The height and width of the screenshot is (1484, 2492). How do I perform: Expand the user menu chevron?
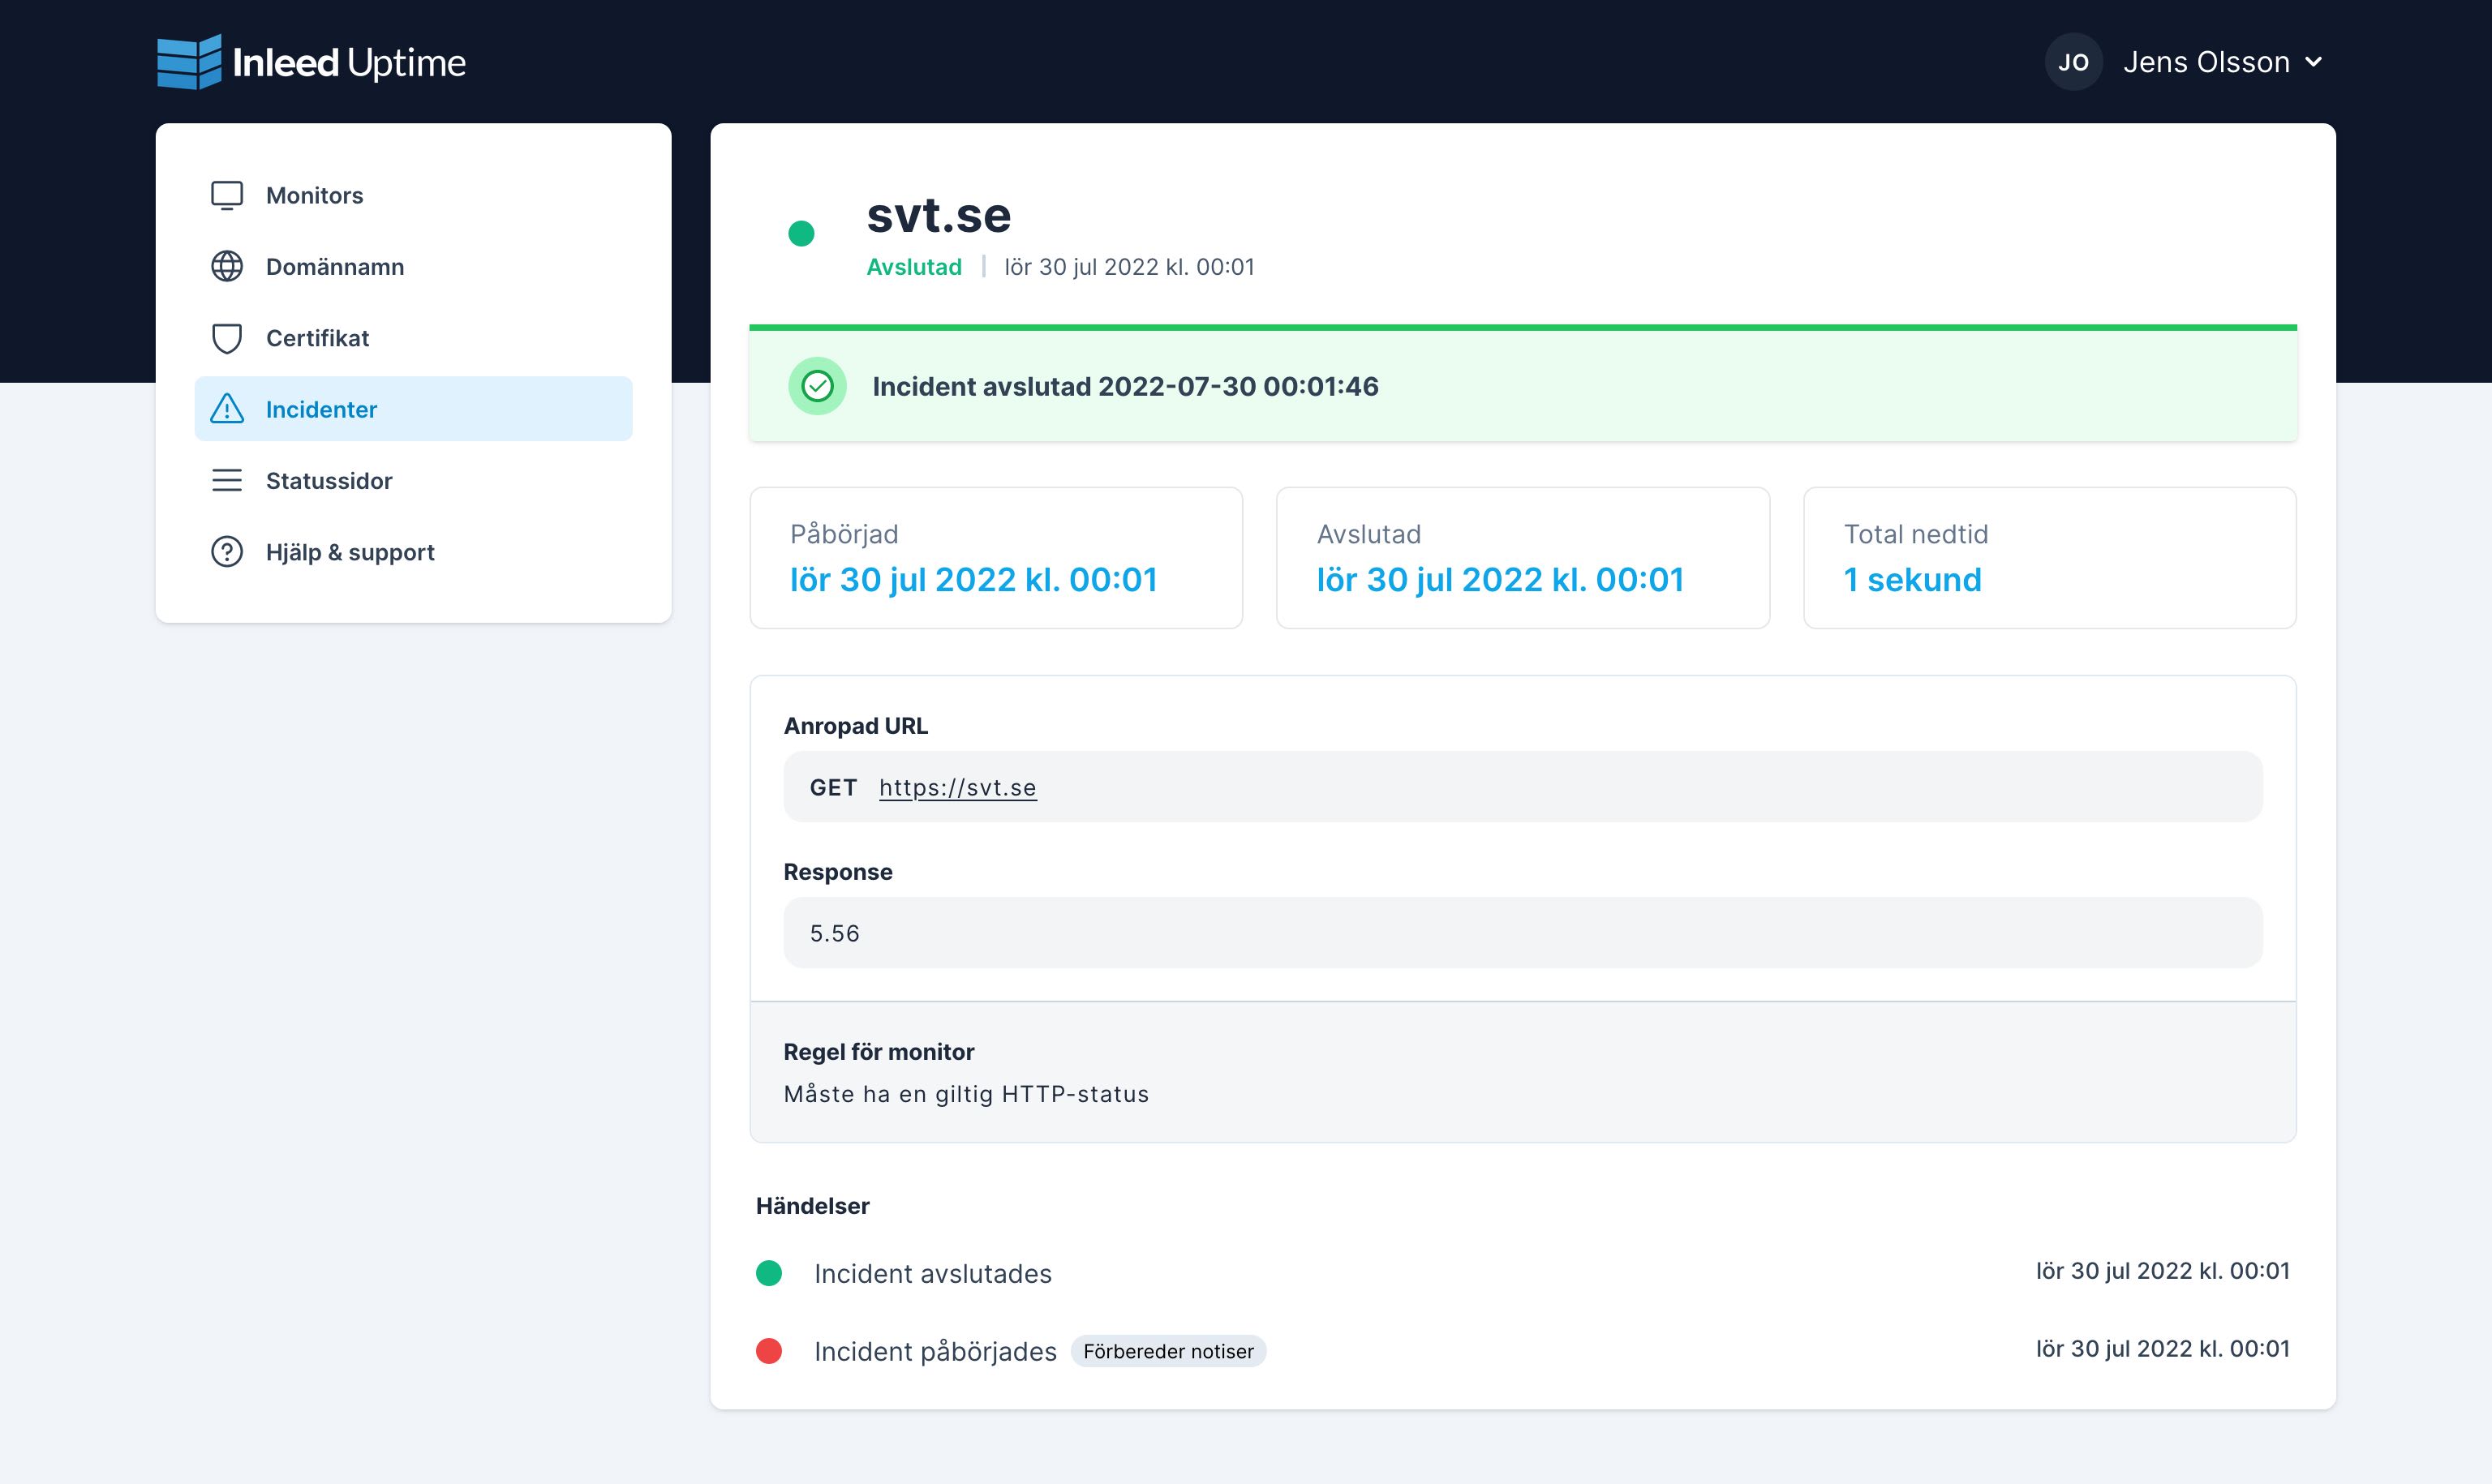[x=2313, y=62]
